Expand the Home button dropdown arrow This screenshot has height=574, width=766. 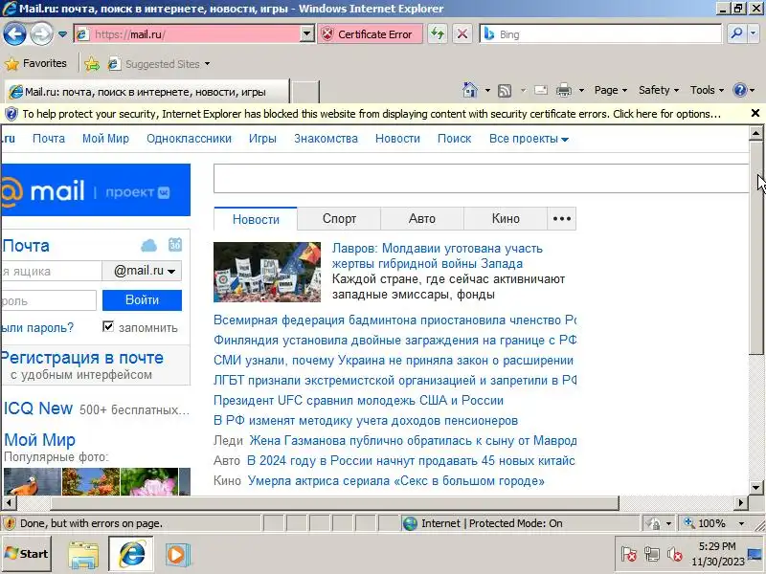[487, 90]
